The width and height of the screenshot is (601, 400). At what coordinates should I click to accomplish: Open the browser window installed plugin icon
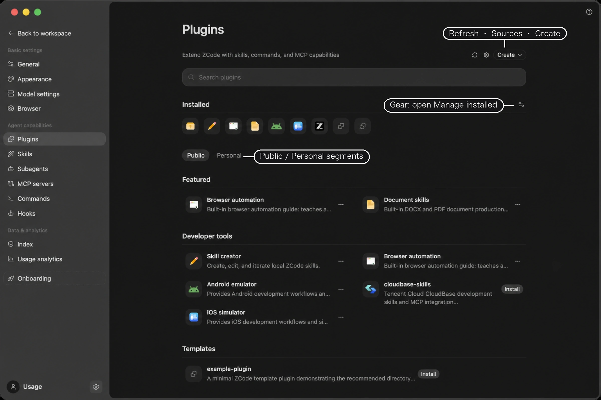233,126
